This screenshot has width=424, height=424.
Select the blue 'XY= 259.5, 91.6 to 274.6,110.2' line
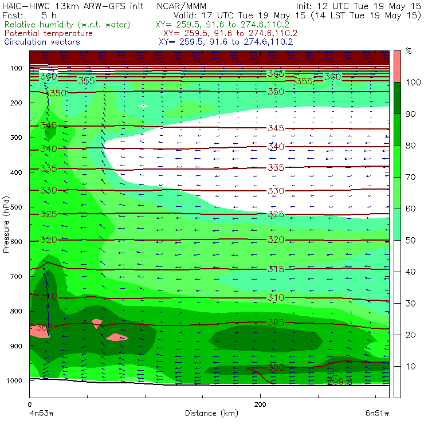(226, 42)
